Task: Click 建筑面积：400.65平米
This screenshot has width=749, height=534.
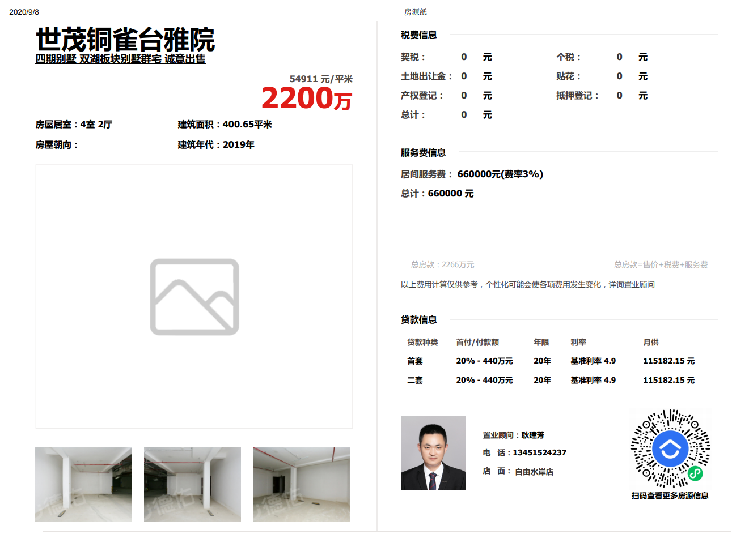Action: click(225, 125)
